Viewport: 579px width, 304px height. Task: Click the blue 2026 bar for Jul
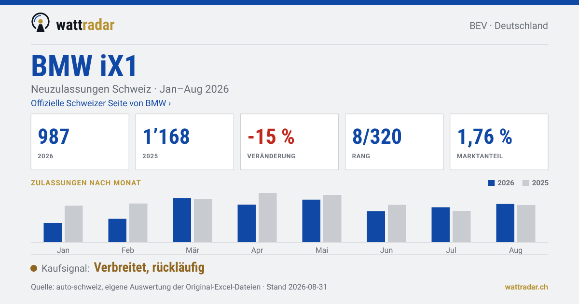click(441, 225)
